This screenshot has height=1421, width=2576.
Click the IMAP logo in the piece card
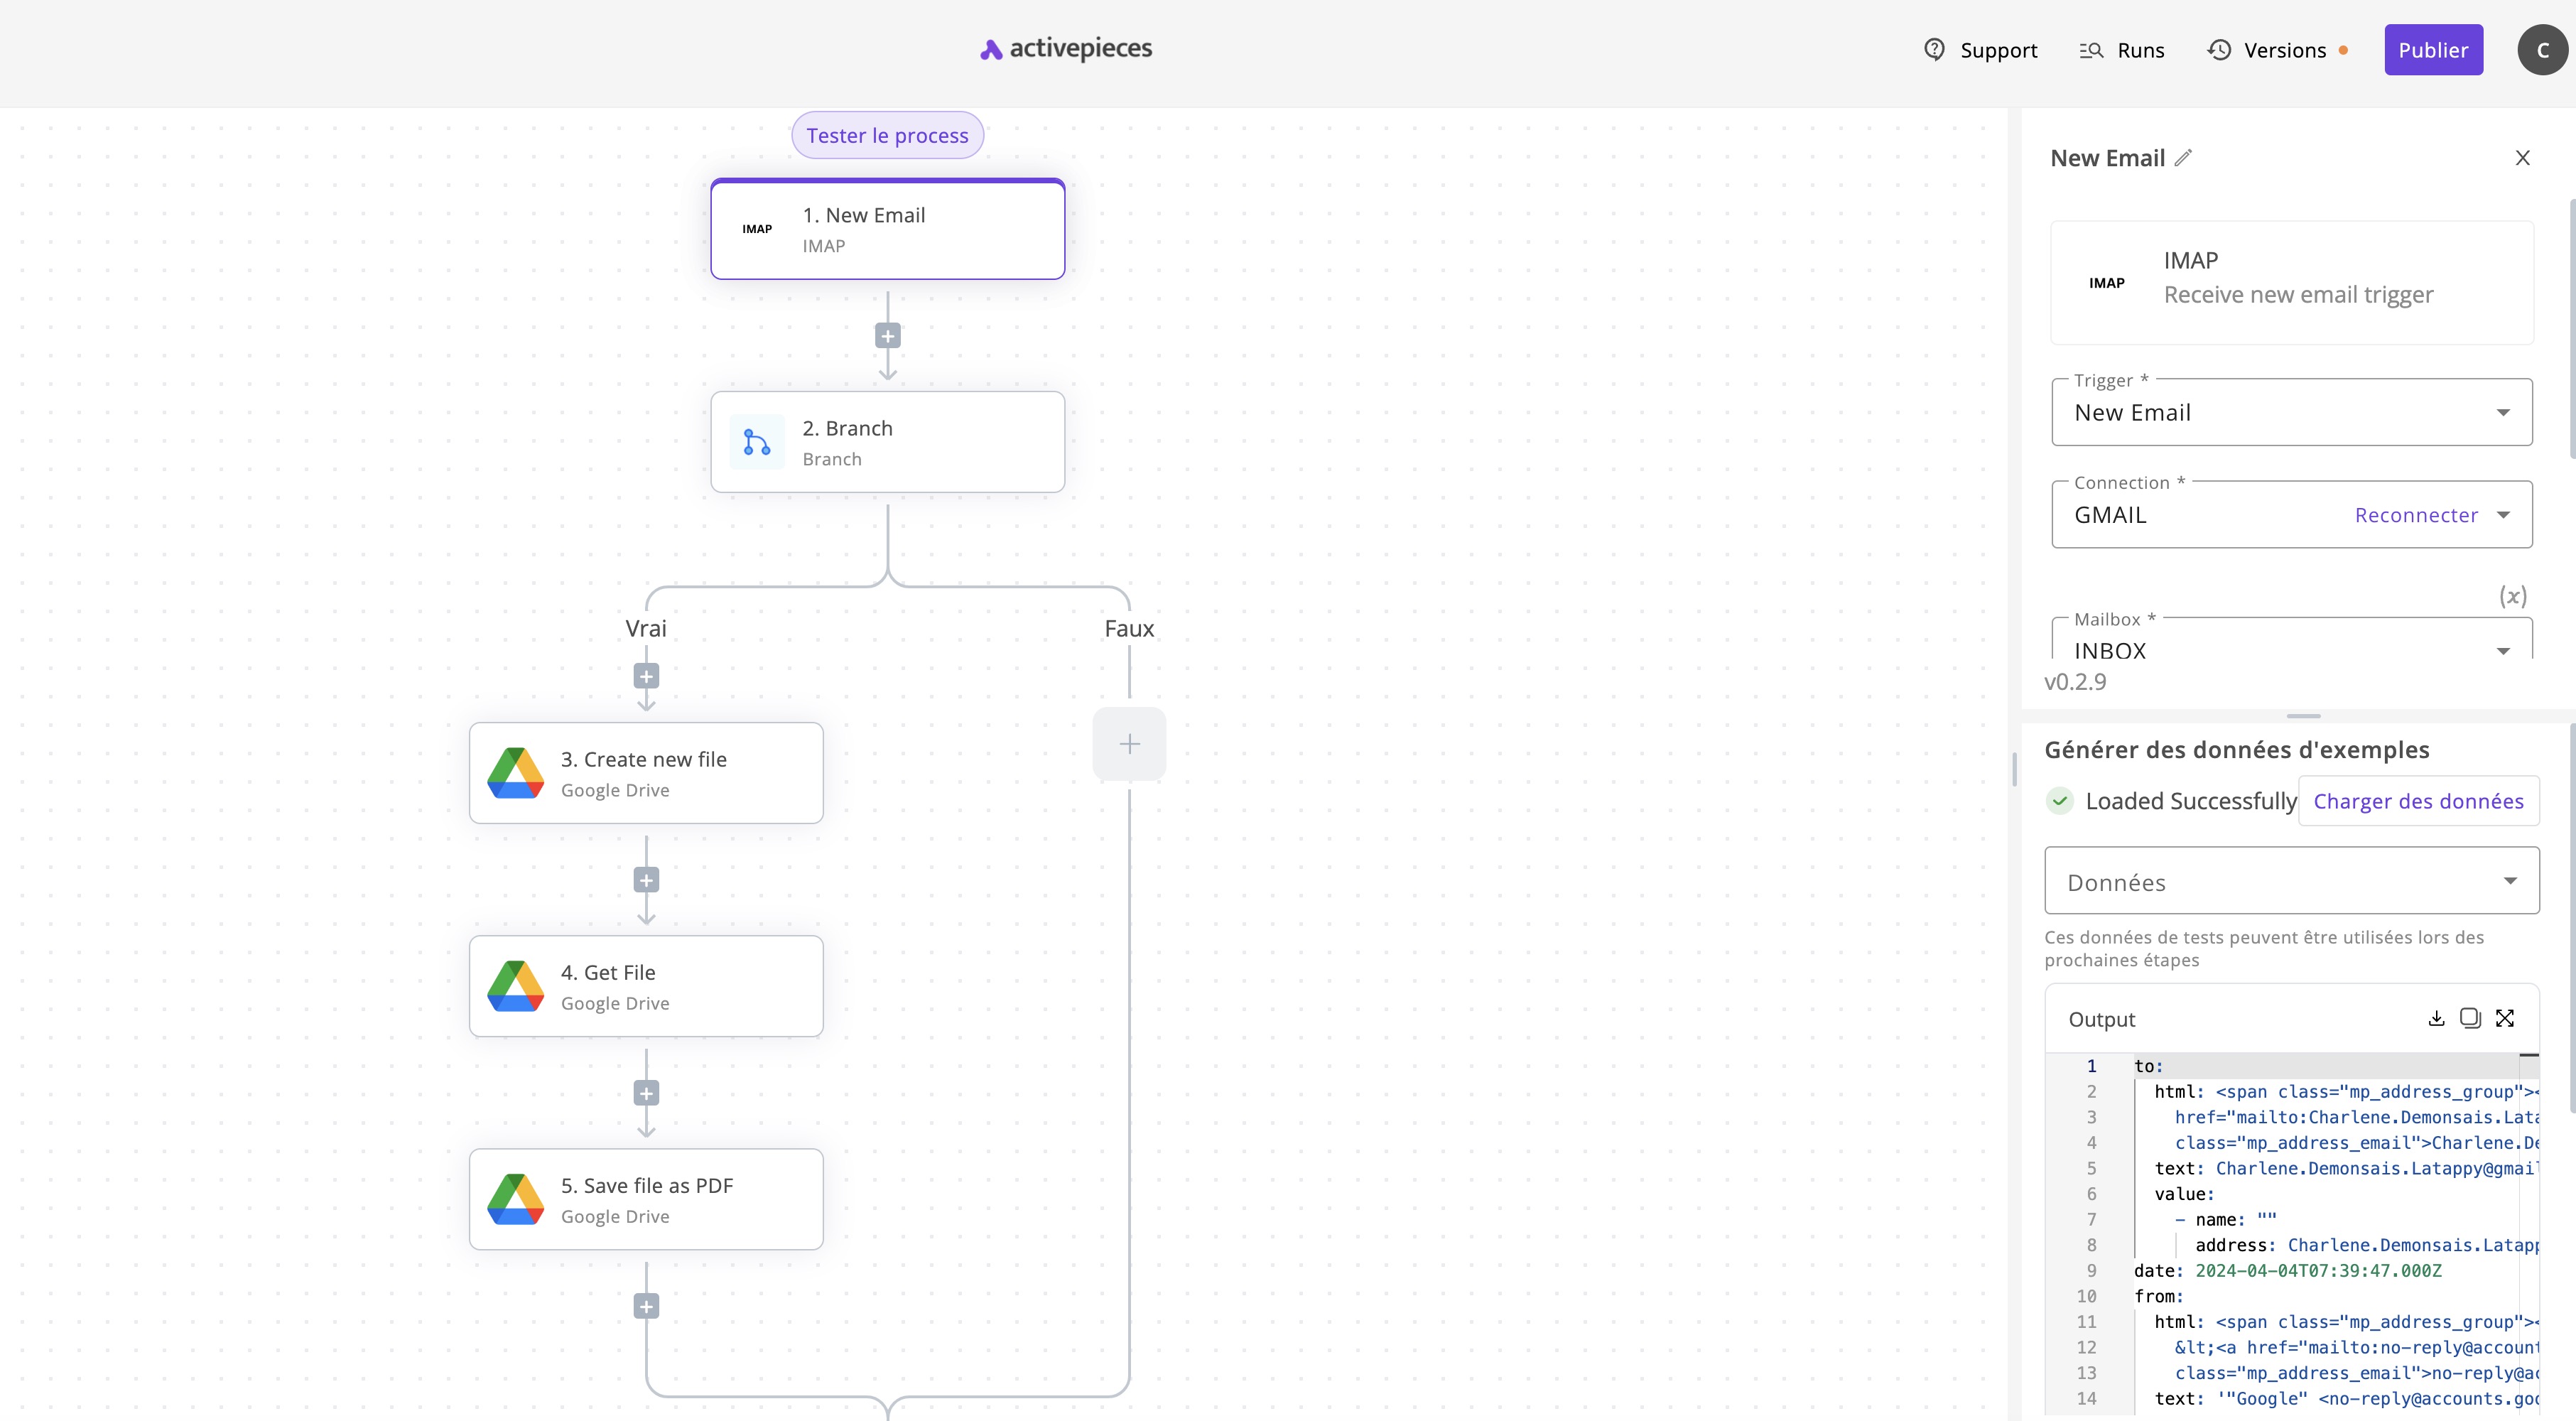click(2106, 283)
